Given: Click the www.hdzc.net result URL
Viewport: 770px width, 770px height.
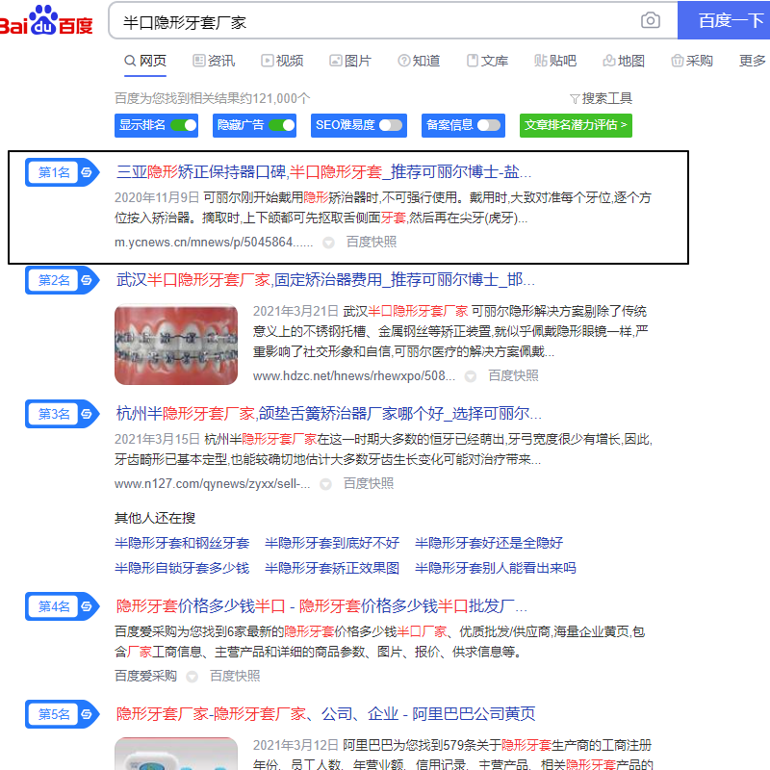Looking at the screenshot, I should [x=354, y=376].
